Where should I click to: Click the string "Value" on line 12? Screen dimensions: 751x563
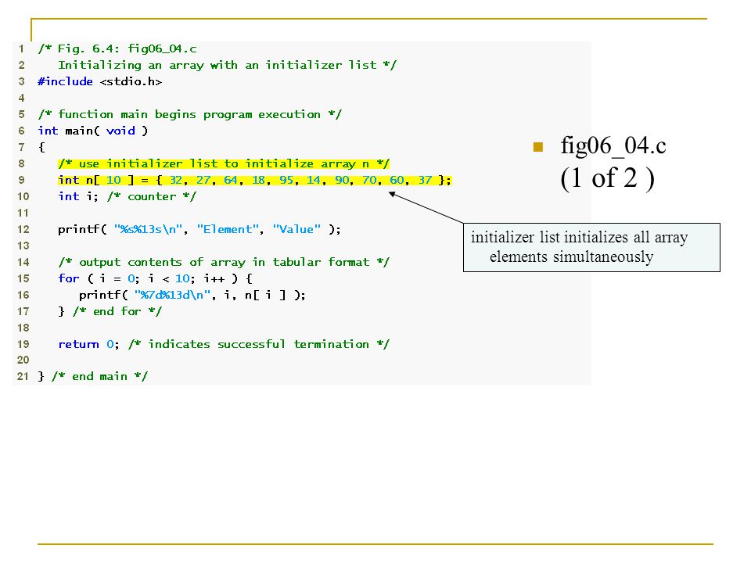(x=296, y=229)
